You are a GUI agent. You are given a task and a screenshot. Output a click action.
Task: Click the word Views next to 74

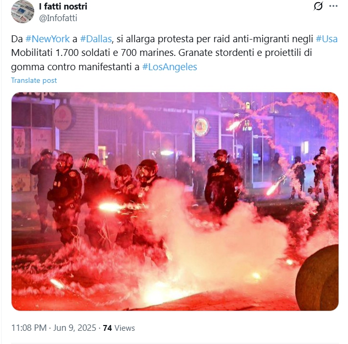coord(124,328)
